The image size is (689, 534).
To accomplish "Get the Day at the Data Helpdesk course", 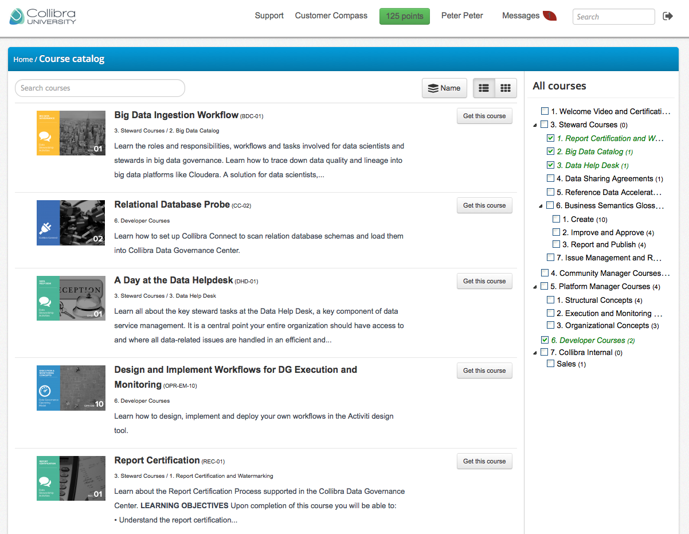I will pos(484,281).
